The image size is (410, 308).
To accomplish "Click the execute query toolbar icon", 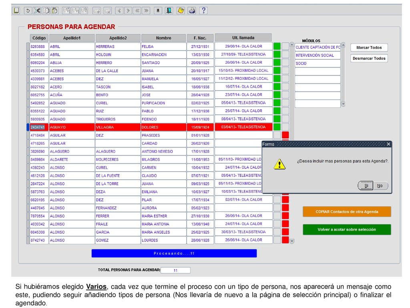I will (76, 10).
